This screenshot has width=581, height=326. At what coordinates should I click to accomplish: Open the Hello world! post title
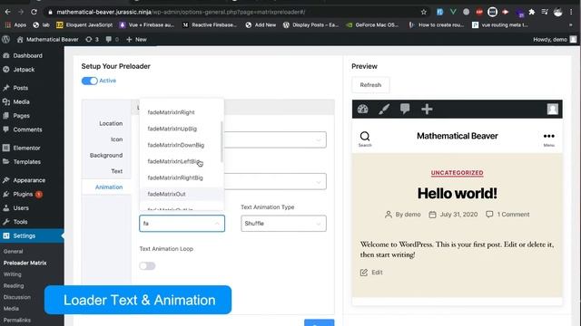pos(457,193)
